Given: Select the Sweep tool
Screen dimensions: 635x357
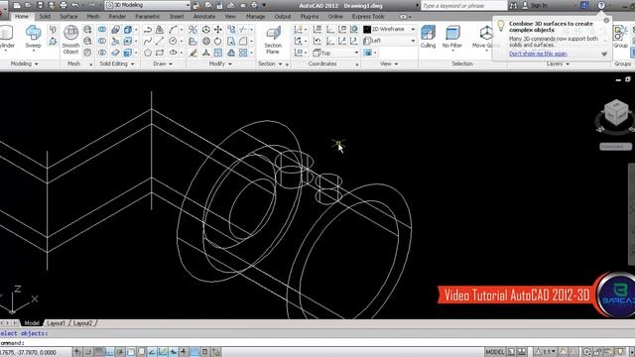Looking at the screenshot, I should 33,38.
